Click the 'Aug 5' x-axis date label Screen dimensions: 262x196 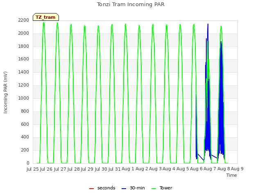pos(183,169)
